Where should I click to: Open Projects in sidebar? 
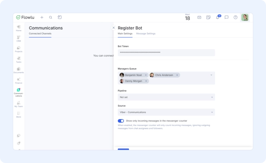19,49
